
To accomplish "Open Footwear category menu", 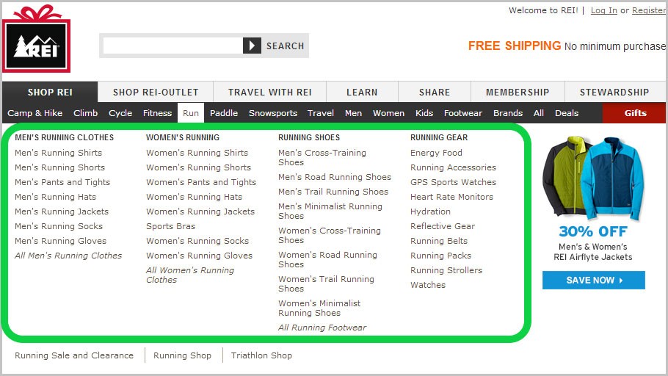I will click(x=463, y=113).
